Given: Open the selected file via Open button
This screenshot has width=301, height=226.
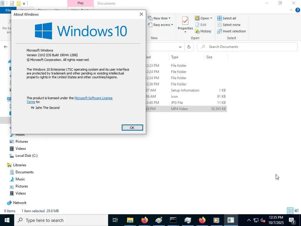Looking at the screenshot, I should [202, 18].
